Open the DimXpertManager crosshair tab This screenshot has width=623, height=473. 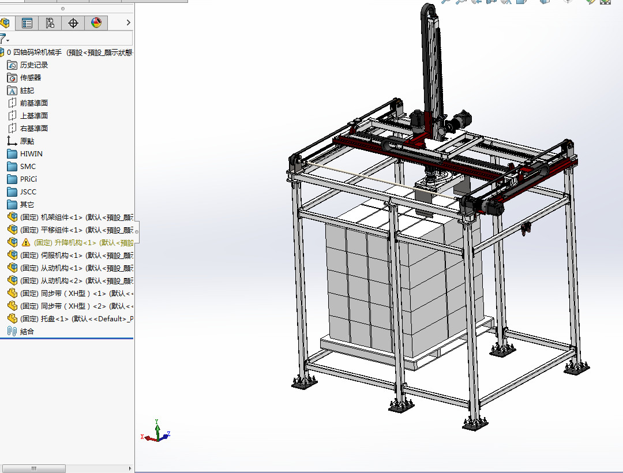pos(73,23)
